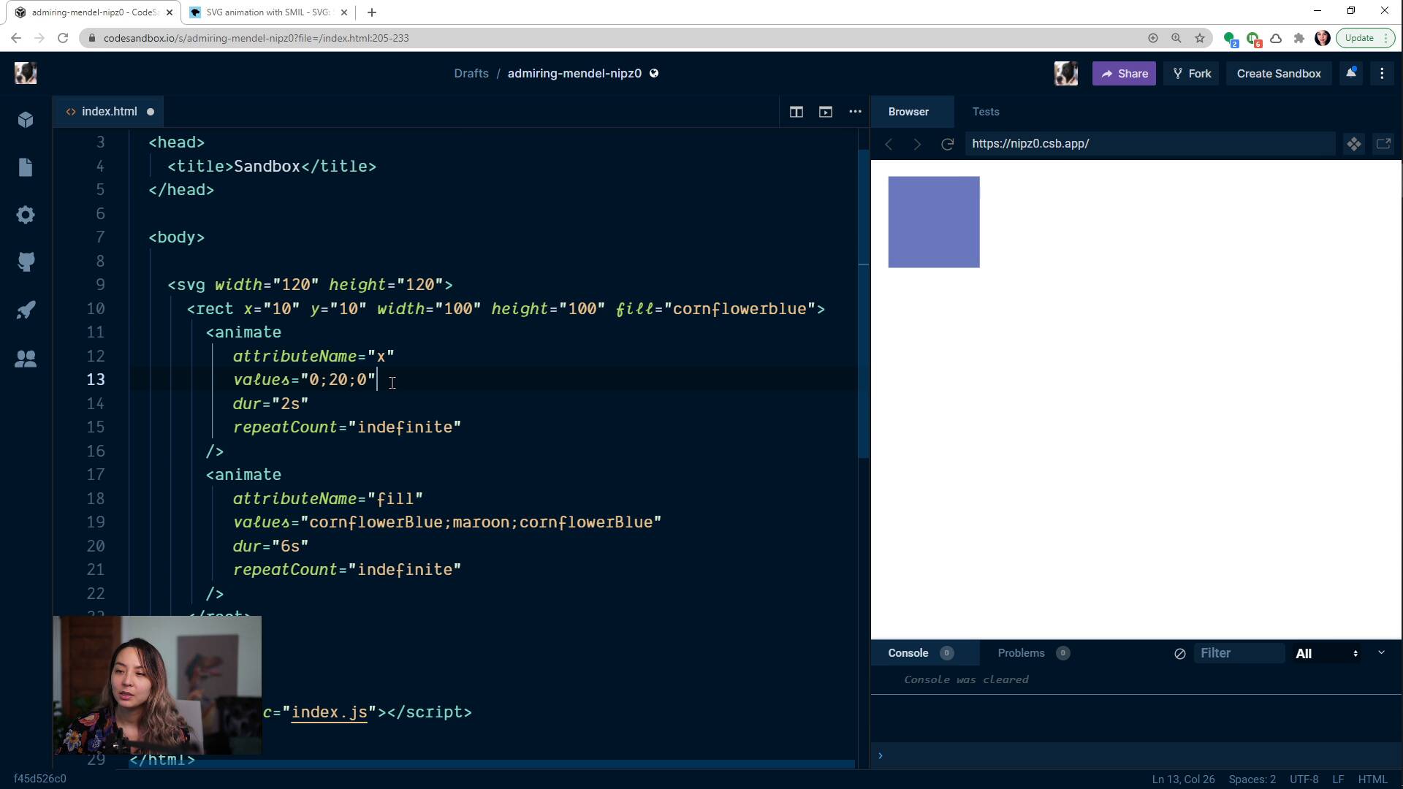Click the split editor layout icon
The height and width of the screenshot is (789, 1403).
pyautogui.click(x=796, y=112)
